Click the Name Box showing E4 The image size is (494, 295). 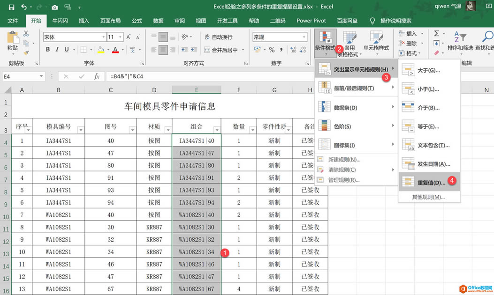23,76
